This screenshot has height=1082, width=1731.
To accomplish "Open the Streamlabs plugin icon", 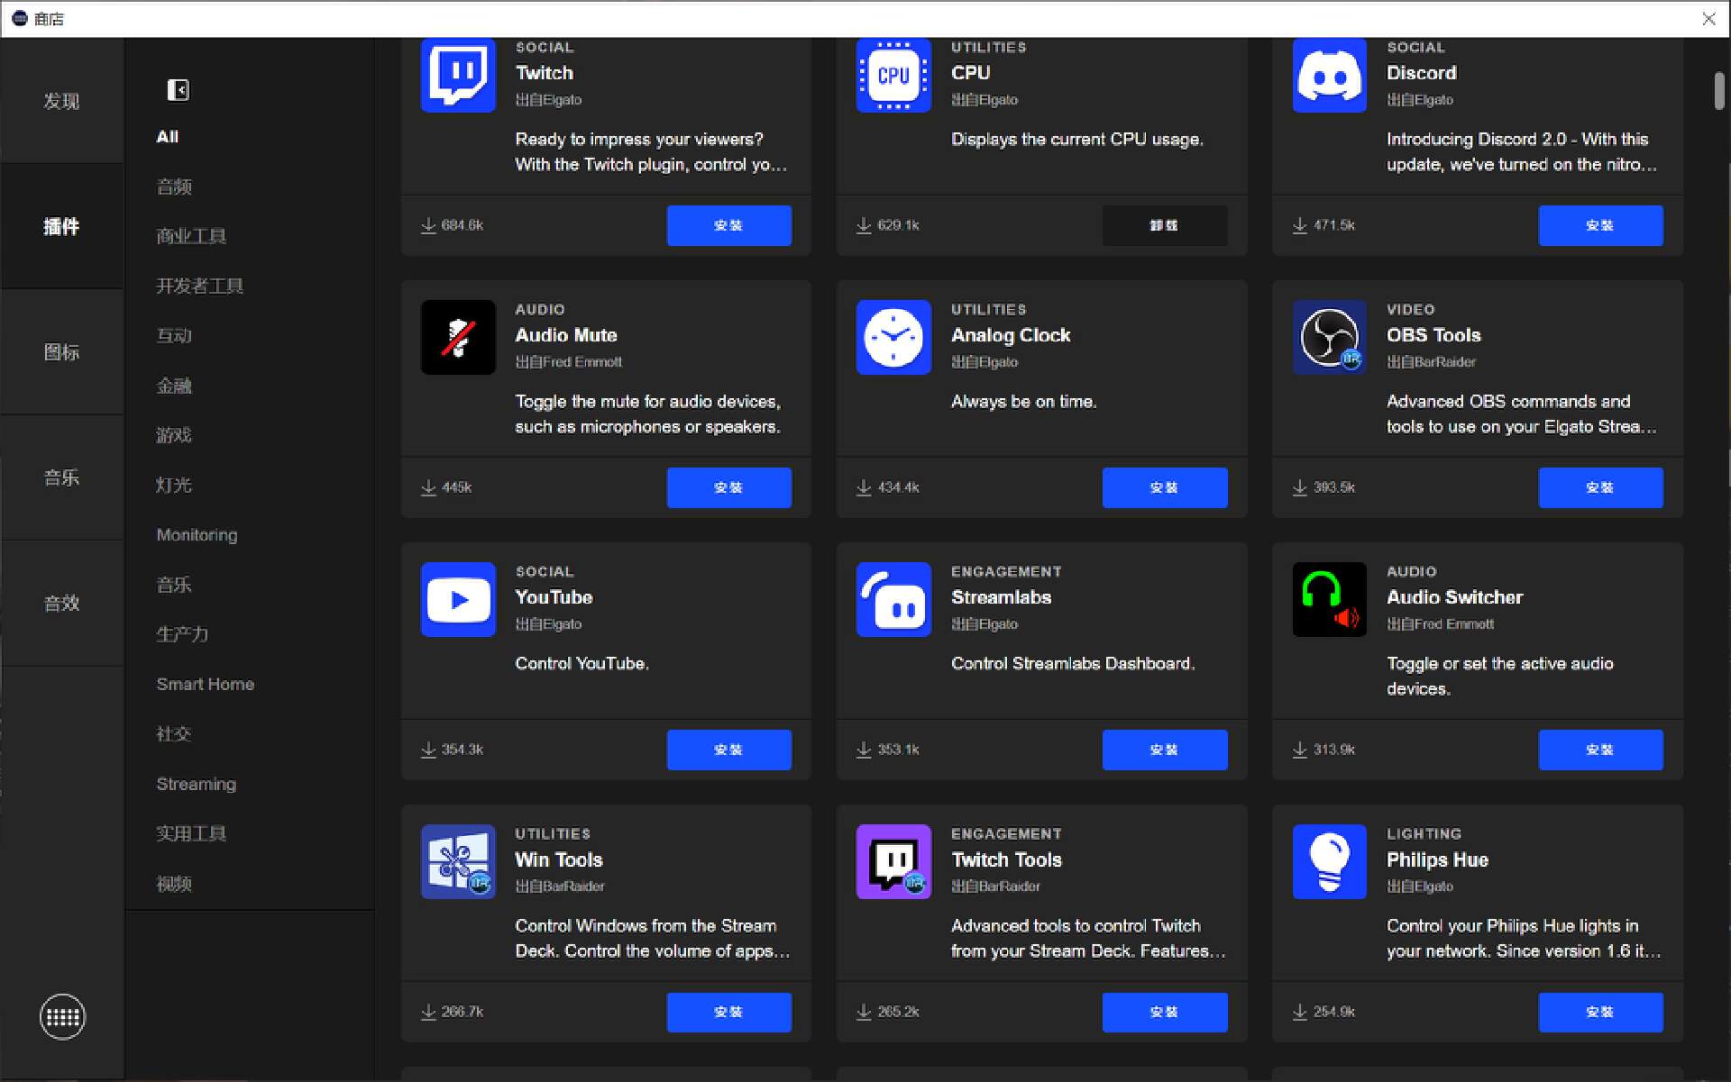I will click(x=893, y=599).
